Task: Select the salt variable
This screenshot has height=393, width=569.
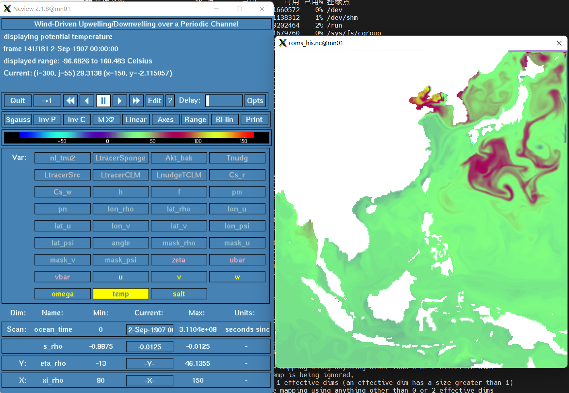Action: 179,294
